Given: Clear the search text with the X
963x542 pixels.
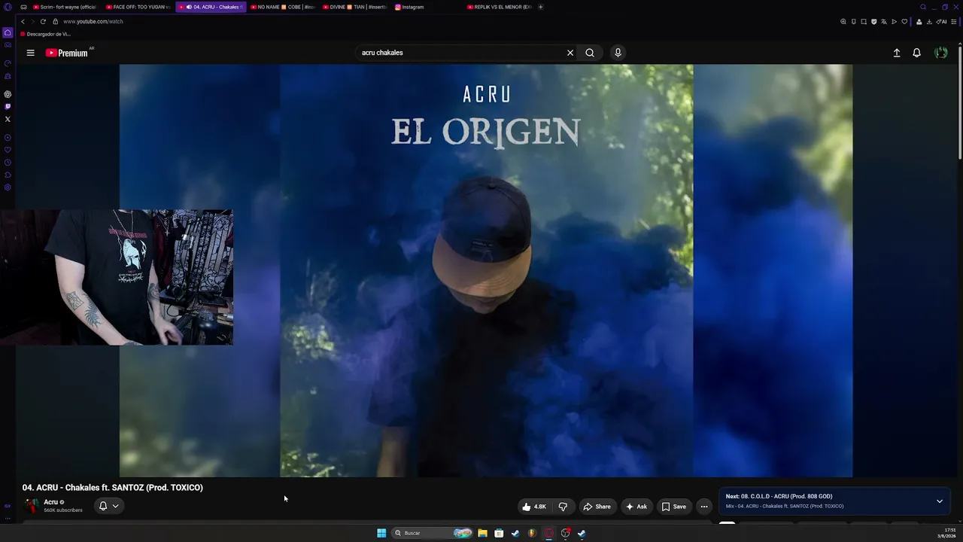Looking at the screenshot, I should (x=570, y=53).
